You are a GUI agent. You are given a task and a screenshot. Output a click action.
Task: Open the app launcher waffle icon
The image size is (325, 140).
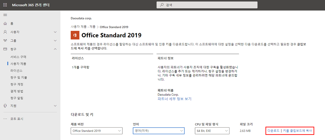click(5, 5)
